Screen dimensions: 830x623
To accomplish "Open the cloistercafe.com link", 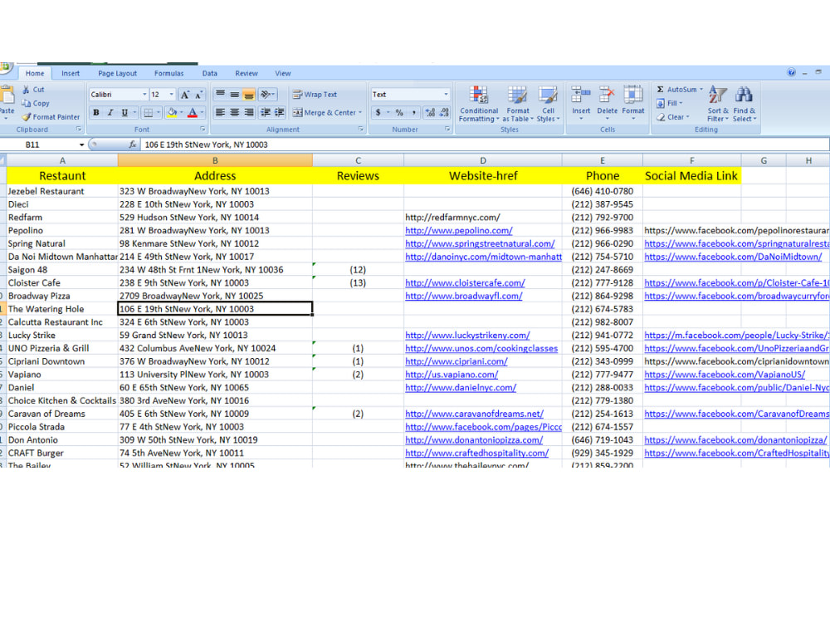I will 465,283.
